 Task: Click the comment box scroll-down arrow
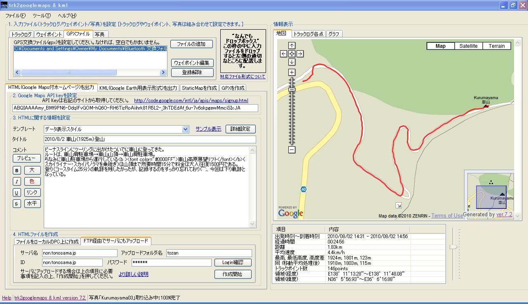click(252, 224)
